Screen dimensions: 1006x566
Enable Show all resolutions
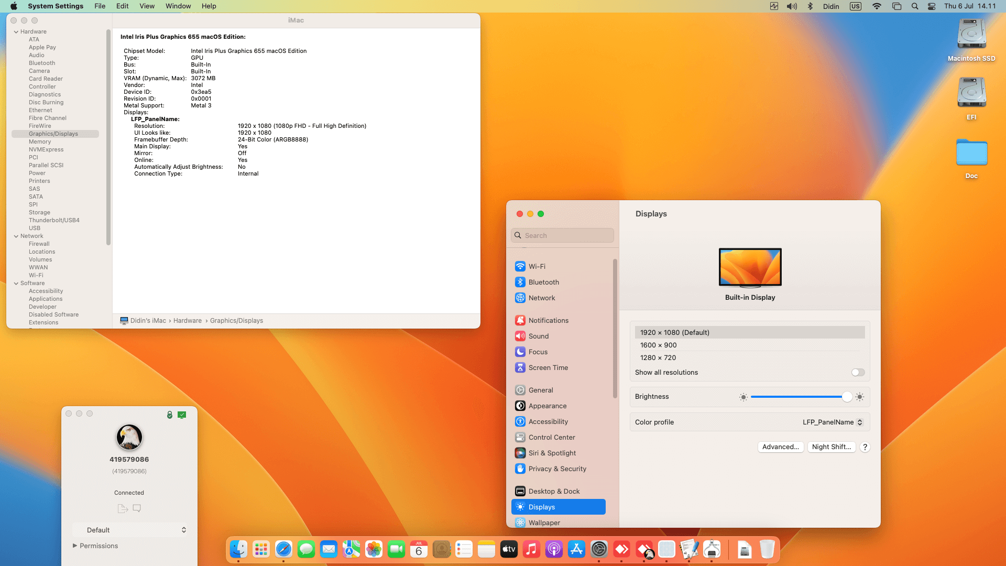coord(857,372)
